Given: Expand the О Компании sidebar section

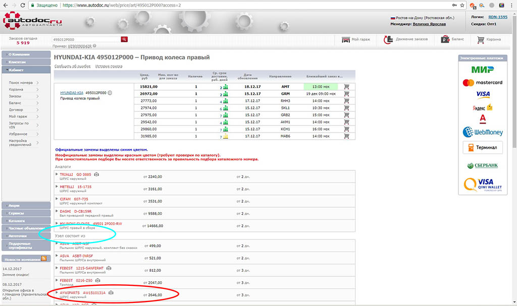Looking at the screenshot, I should [x=25, y=53].
